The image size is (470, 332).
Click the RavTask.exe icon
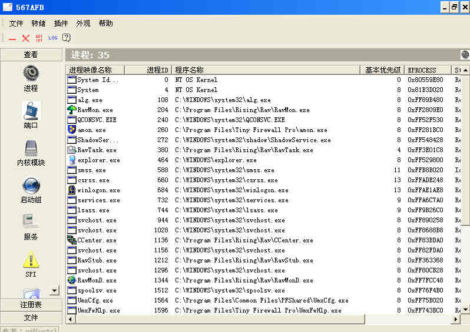point(72,150)
